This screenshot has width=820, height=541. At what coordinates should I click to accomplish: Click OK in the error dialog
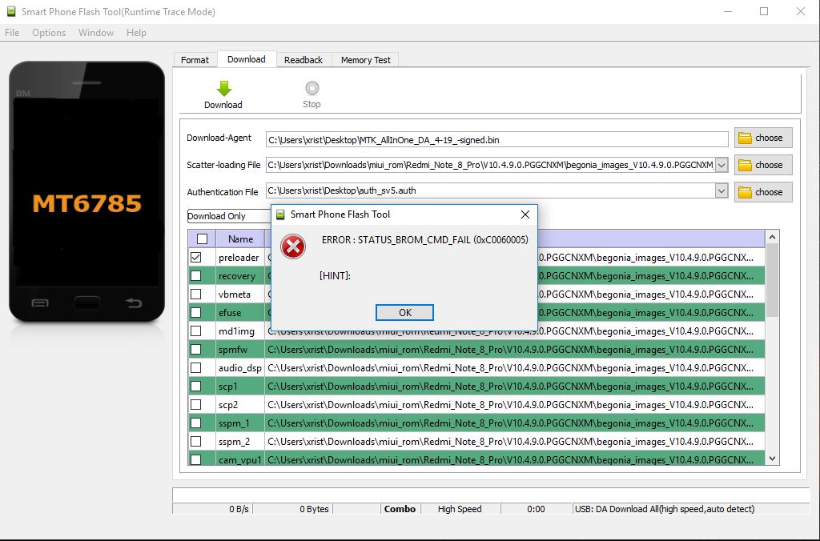pyautogui.click(x=404, y=312)
